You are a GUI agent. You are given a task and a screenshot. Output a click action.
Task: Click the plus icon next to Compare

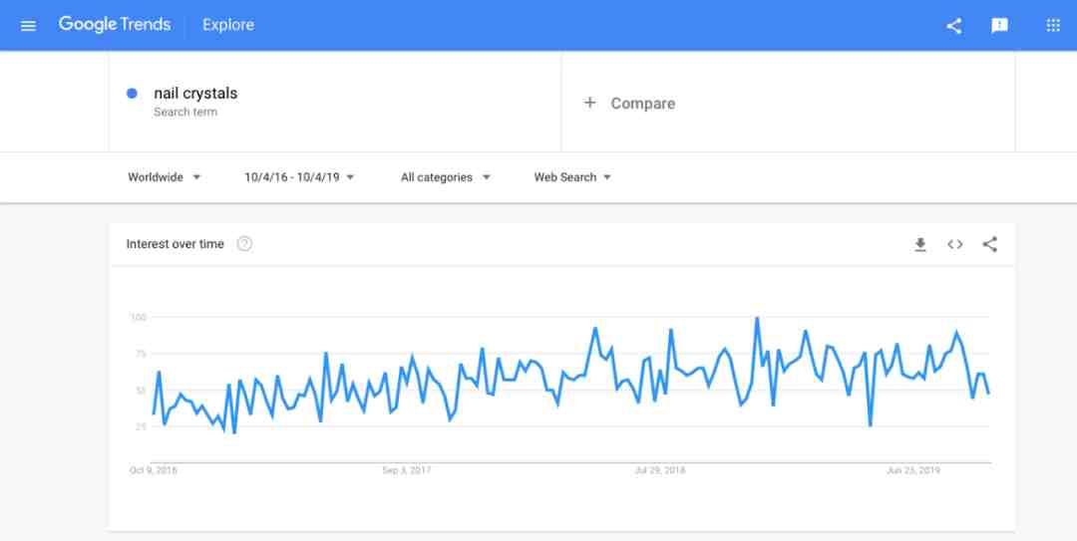pos(589,103)
